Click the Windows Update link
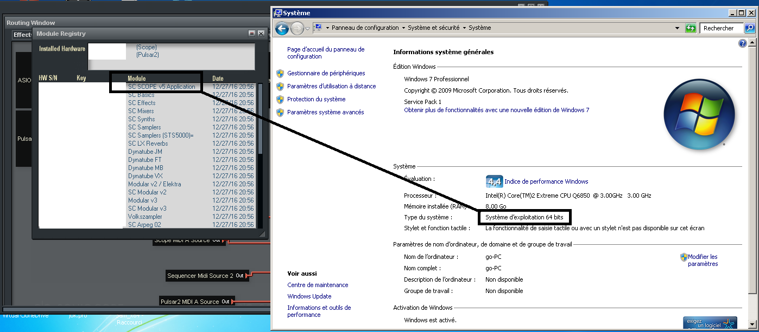Screen dimensions: 759x332 309,296
